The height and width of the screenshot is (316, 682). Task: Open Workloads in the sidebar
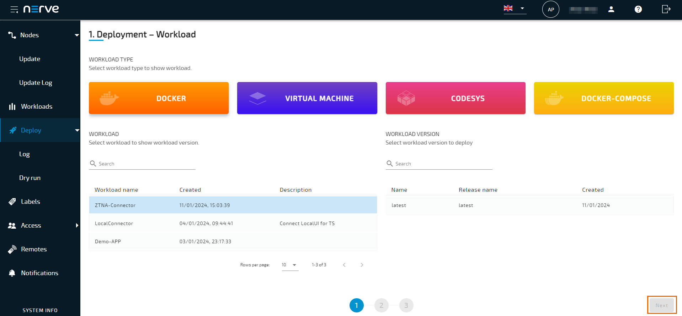click(x=37, y=107)
